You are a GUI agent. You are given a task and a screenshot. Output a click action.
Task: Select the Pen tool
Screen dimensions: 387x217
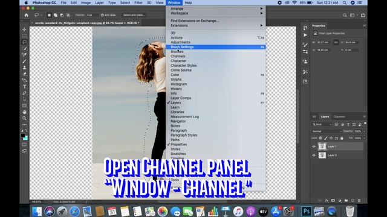24,93
